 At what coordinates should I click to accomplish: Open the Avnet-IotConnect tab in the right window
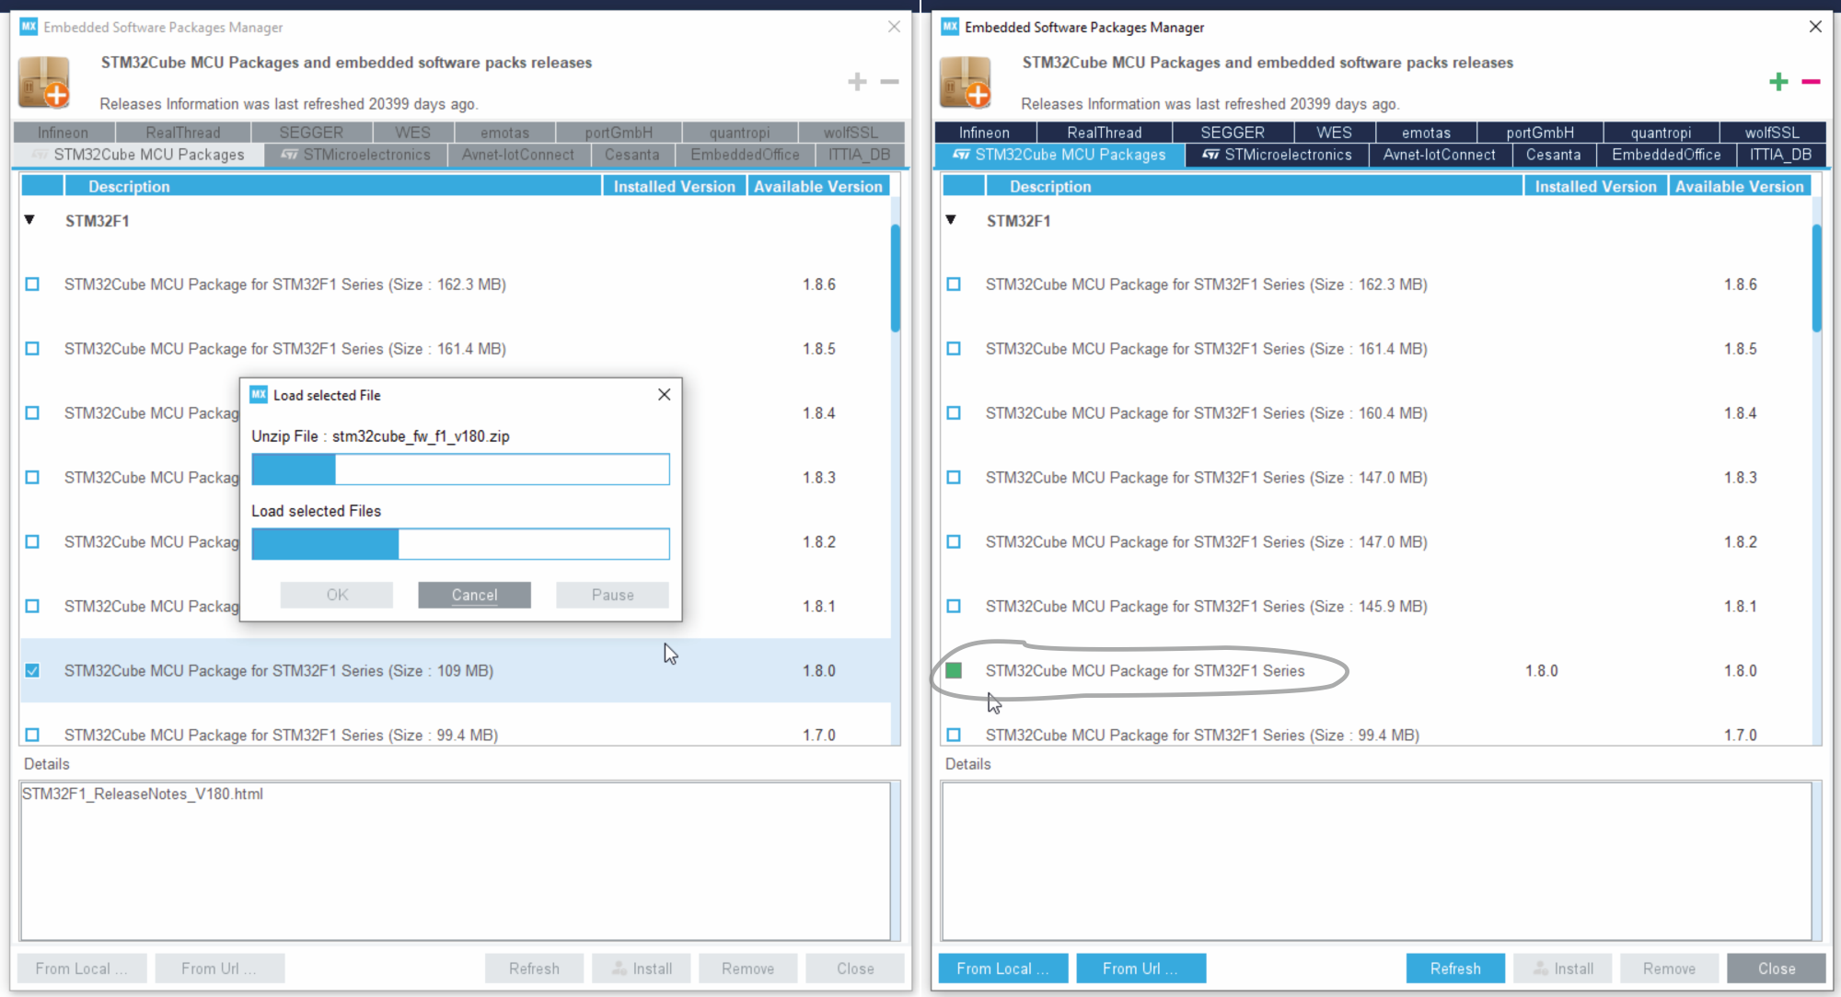(1440, 155)
